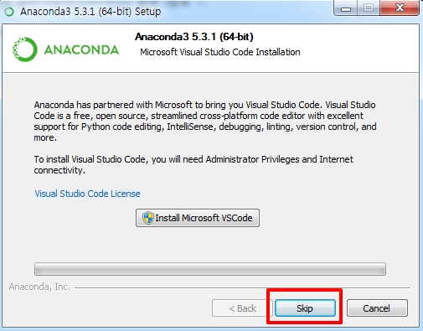Click the separator line beside 'Anaconda, Inc.'
The image size is (423, 331).
click(243, 287)
